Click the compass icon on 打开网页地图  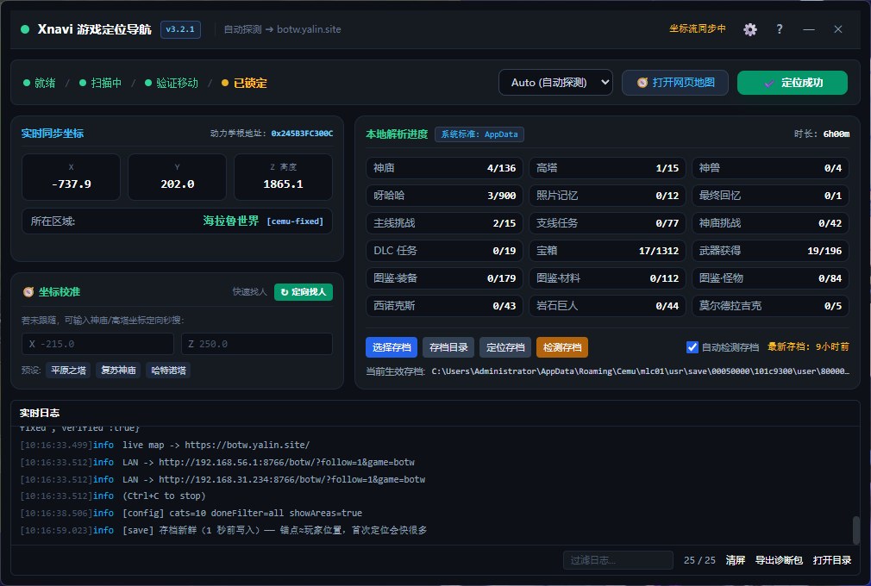[642, 83]
